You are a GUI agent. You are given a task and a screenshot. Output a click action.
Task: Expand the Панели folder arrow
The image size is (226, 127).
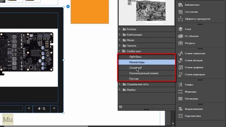[x=119, y=46]
